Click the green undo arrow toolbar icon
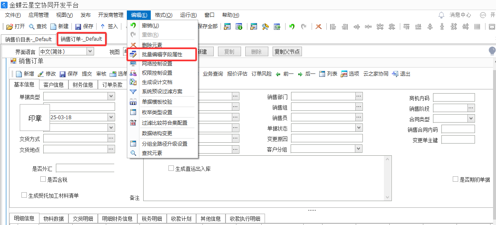This screenshot has width=496, height=225. click(x=292, y=26)
